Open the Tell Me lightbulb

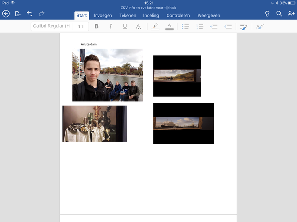point(267,13)
